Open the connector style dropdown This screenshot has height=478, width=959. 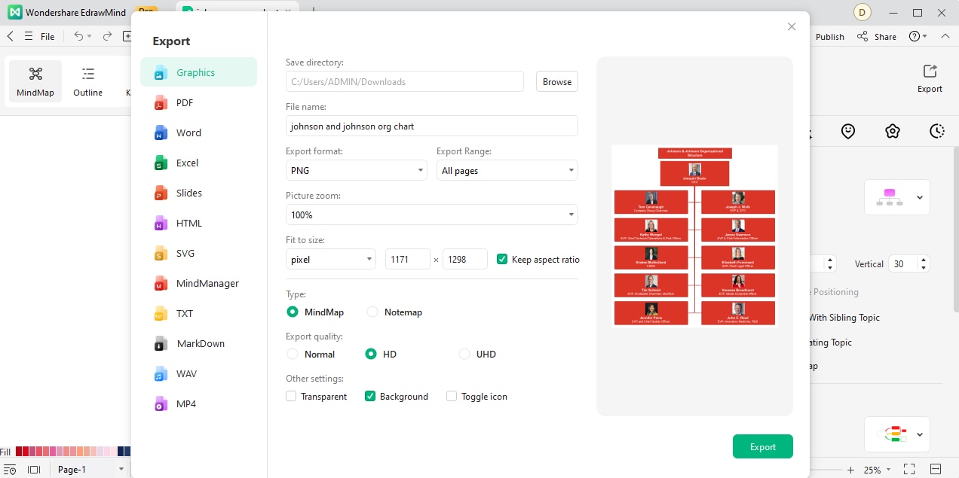click(897, 434)
